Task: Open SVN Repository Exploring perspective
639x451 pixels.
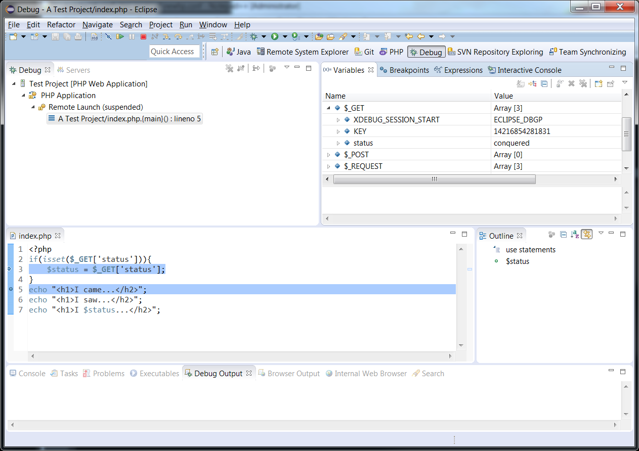Action: point(495,52)
